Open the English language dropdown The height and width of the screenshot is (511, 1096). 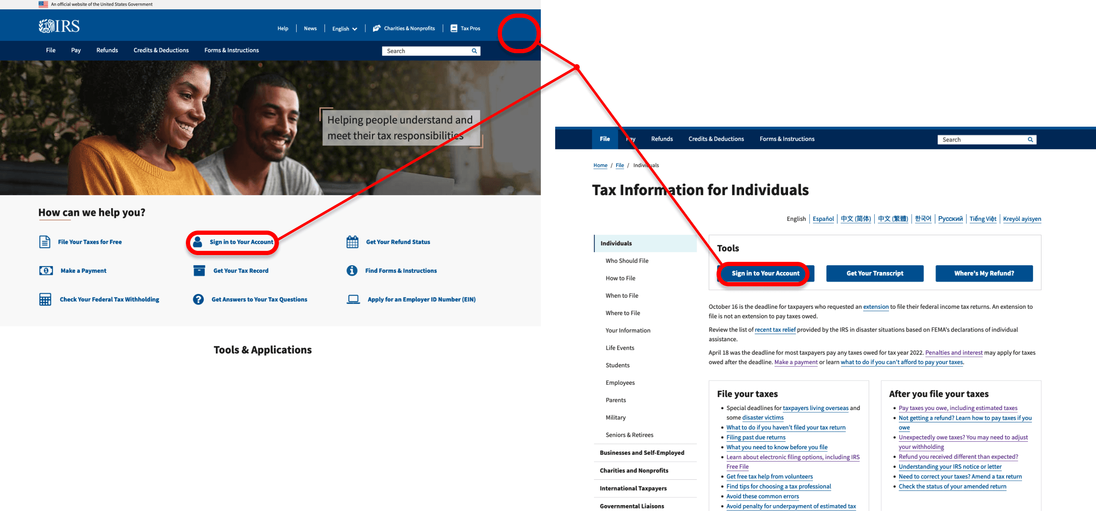pyautogui.click(x=344, y=29)
